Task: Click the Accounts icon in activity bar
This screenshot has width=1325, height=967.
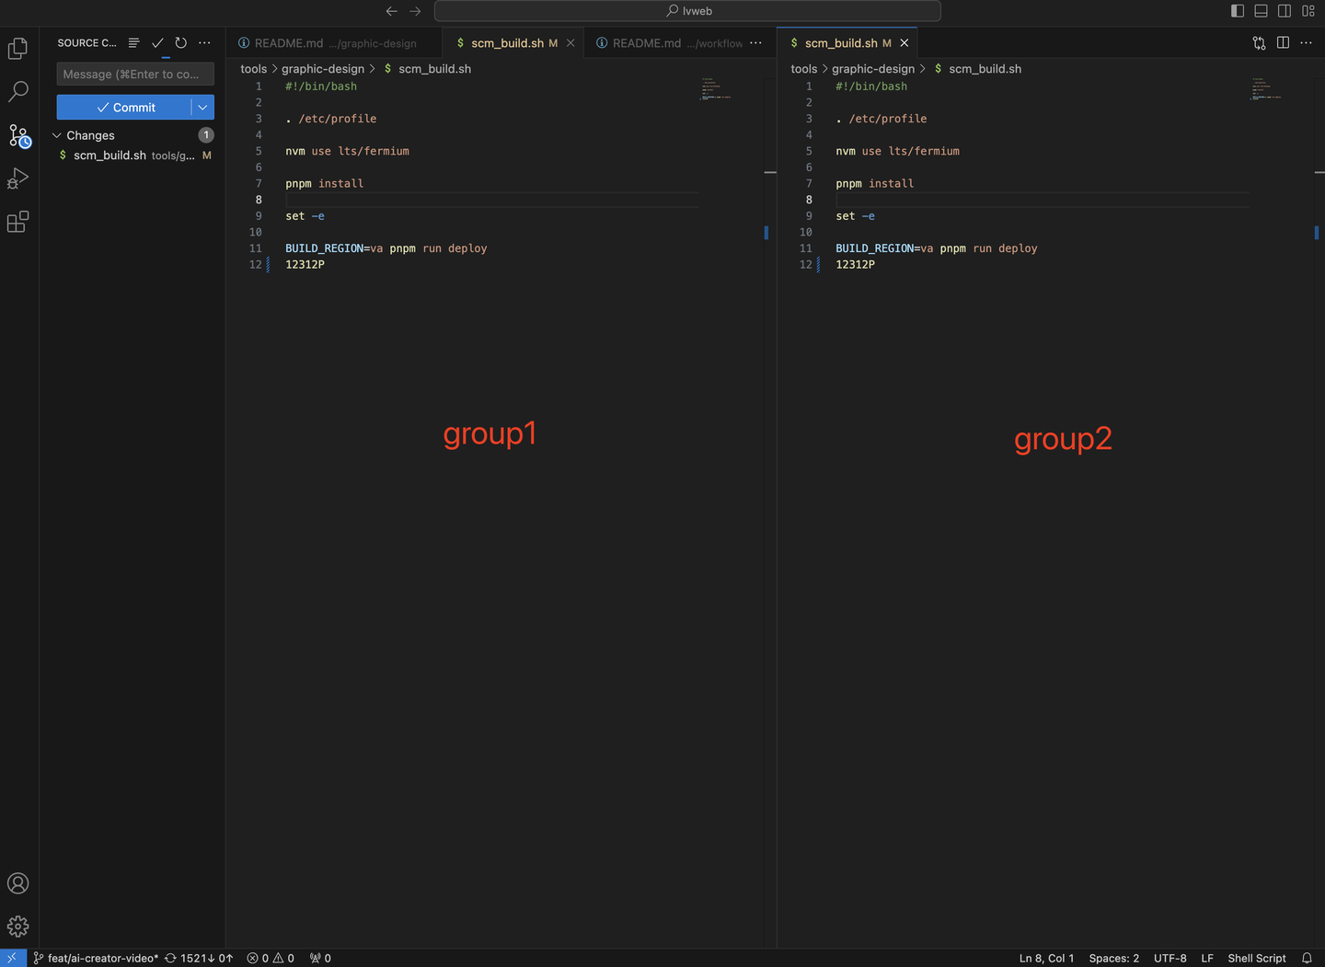Action: pos(17,883)
